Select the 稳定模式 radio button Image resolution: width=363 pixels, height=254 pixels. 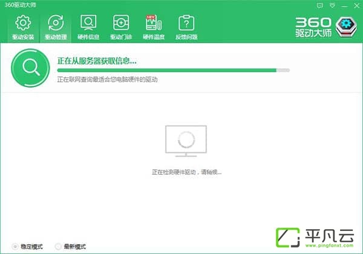15,247
